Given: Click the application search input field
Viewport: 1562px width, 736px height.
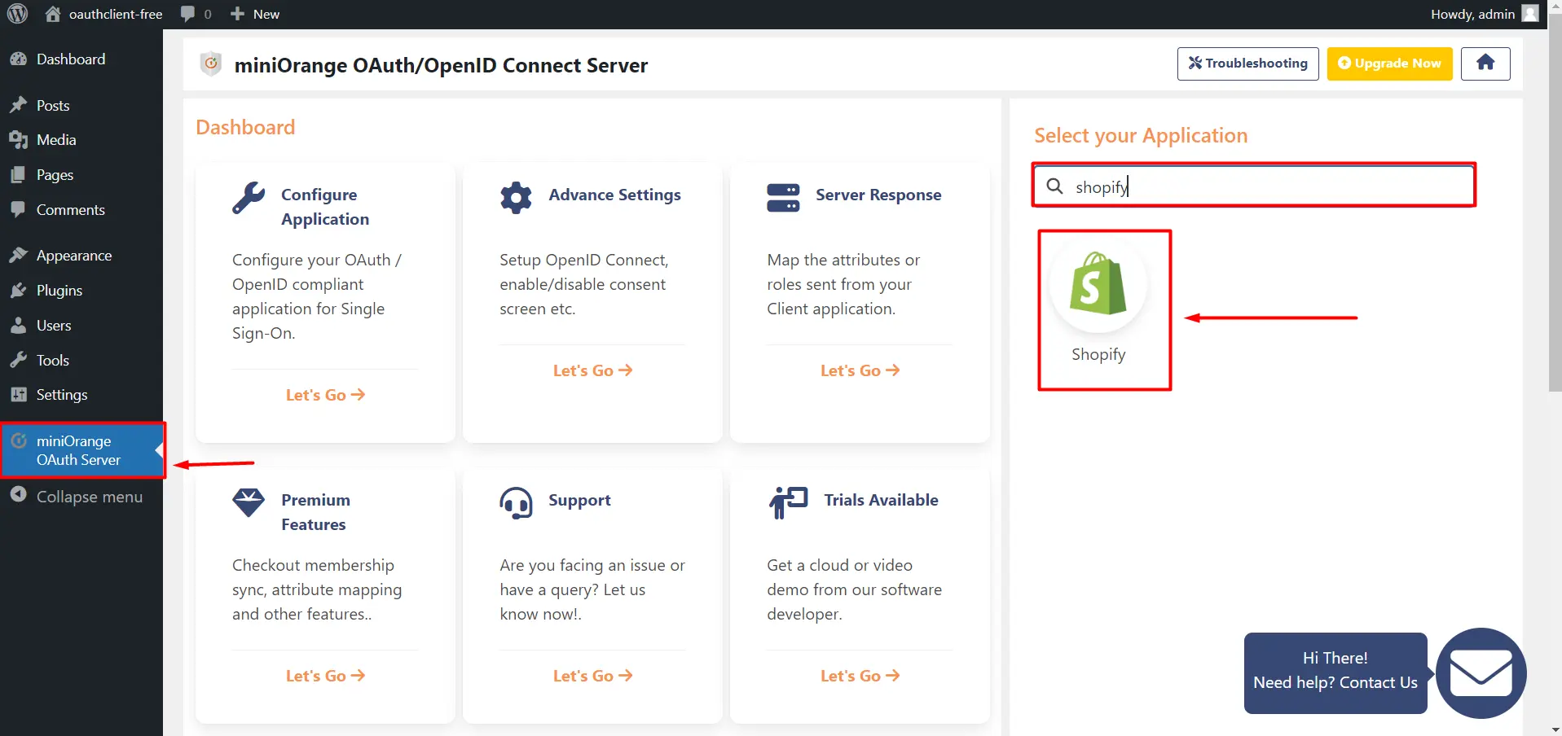Looking at the screenshot, I should [x=1254, y=186].
